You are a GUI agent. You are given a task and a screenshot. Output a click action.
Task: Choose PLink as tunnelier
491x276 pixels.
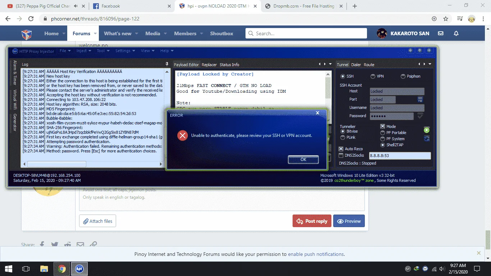coord(343,138)
